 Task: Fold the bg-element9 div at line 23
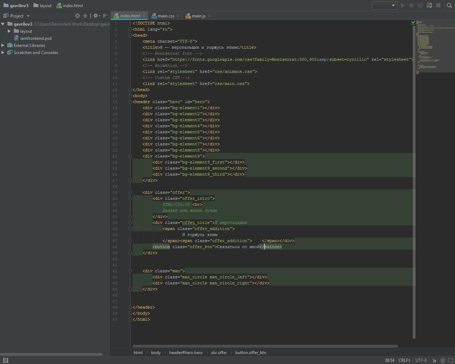point(130,156)
